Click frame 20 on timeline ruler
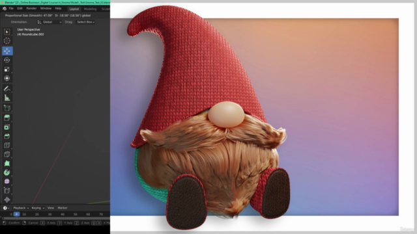The image size is (417, 234). point(37,214)
